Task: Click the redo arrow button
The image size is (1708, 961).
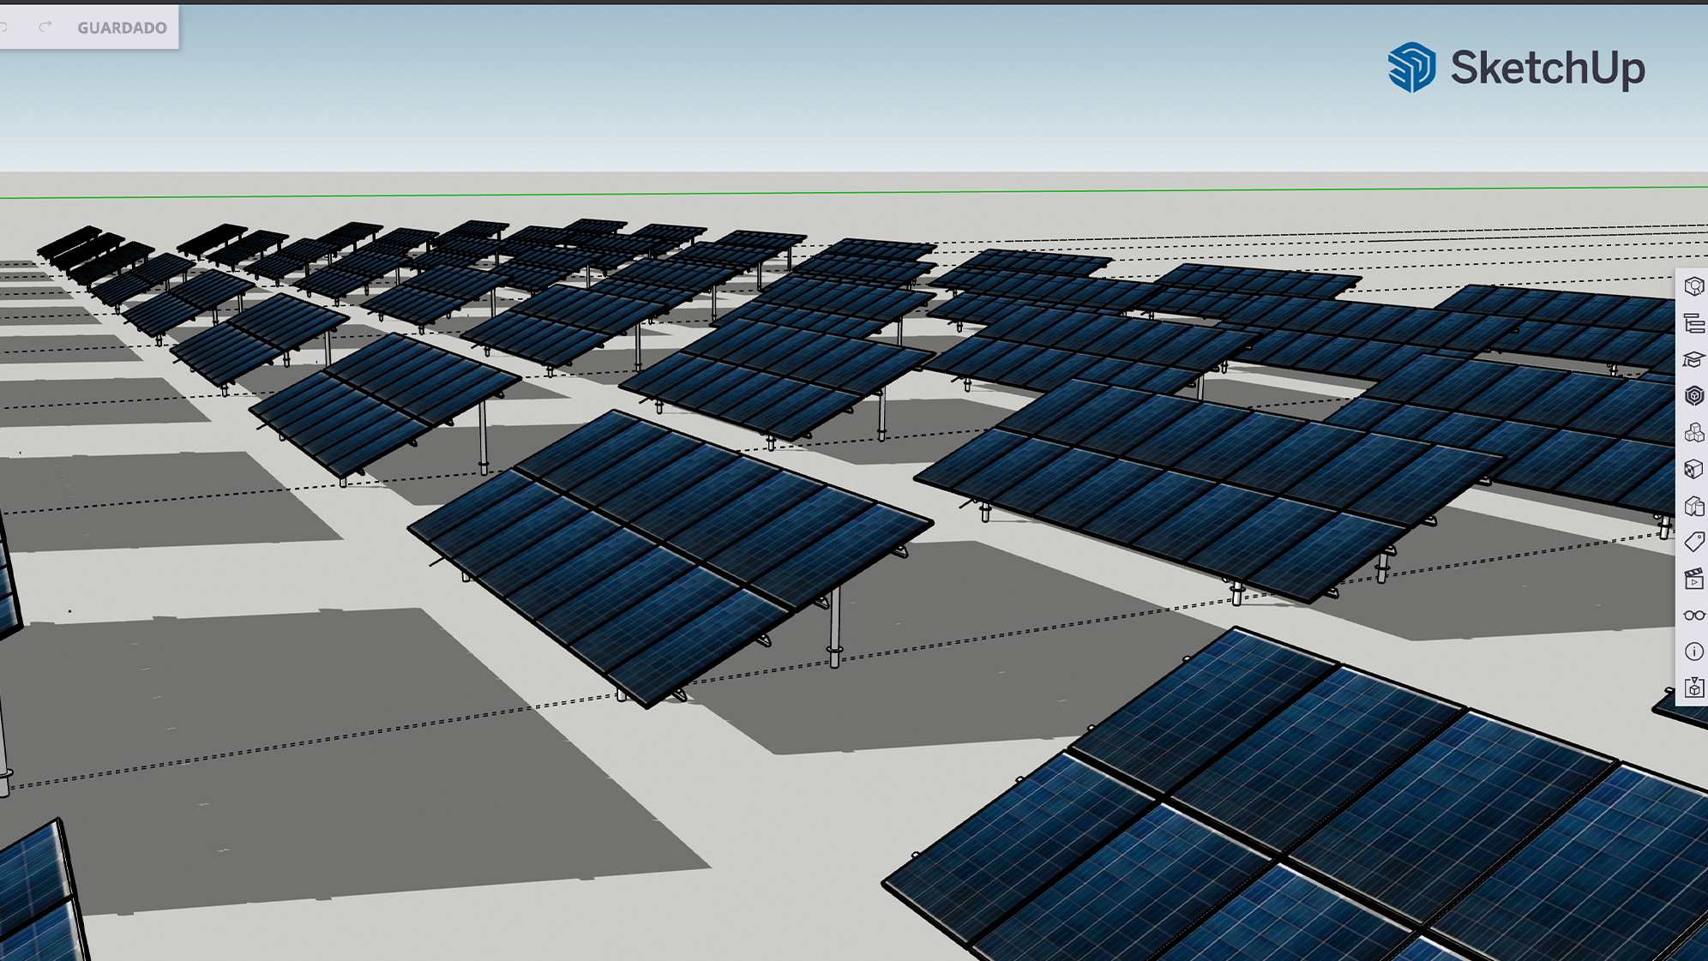Action: pos(45,27)
